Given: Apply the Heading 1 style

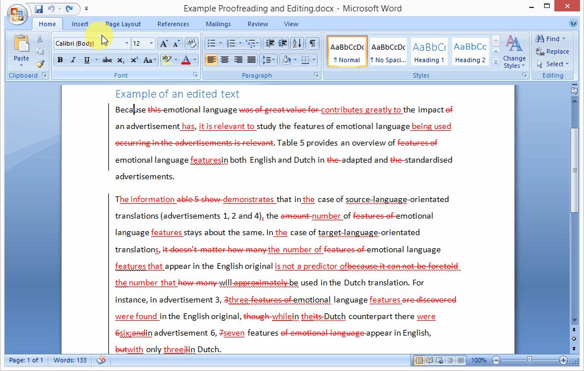Looking at the screenshot, I should coord(429,52).
